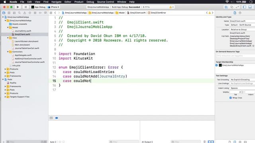The width and height of the screenshot is (255, 143).
Task: Collapse the Controllers folder
Action: pyautogui.click(x=8, y=52)
